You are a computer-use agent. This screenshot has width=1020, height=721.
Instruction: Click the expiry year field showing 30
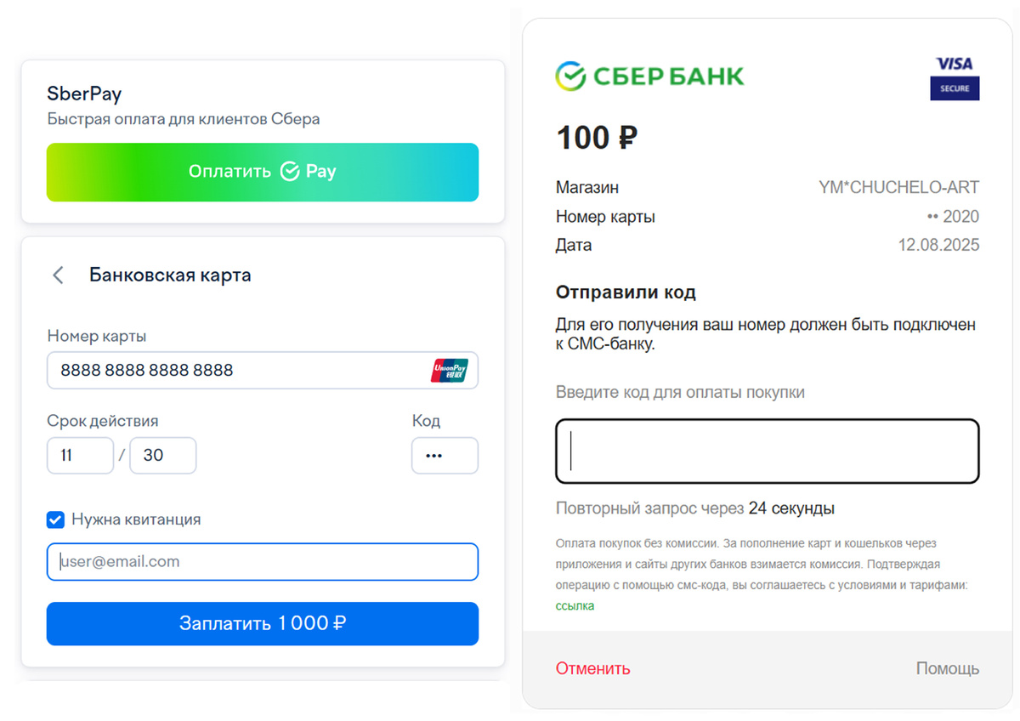[163, 456]
